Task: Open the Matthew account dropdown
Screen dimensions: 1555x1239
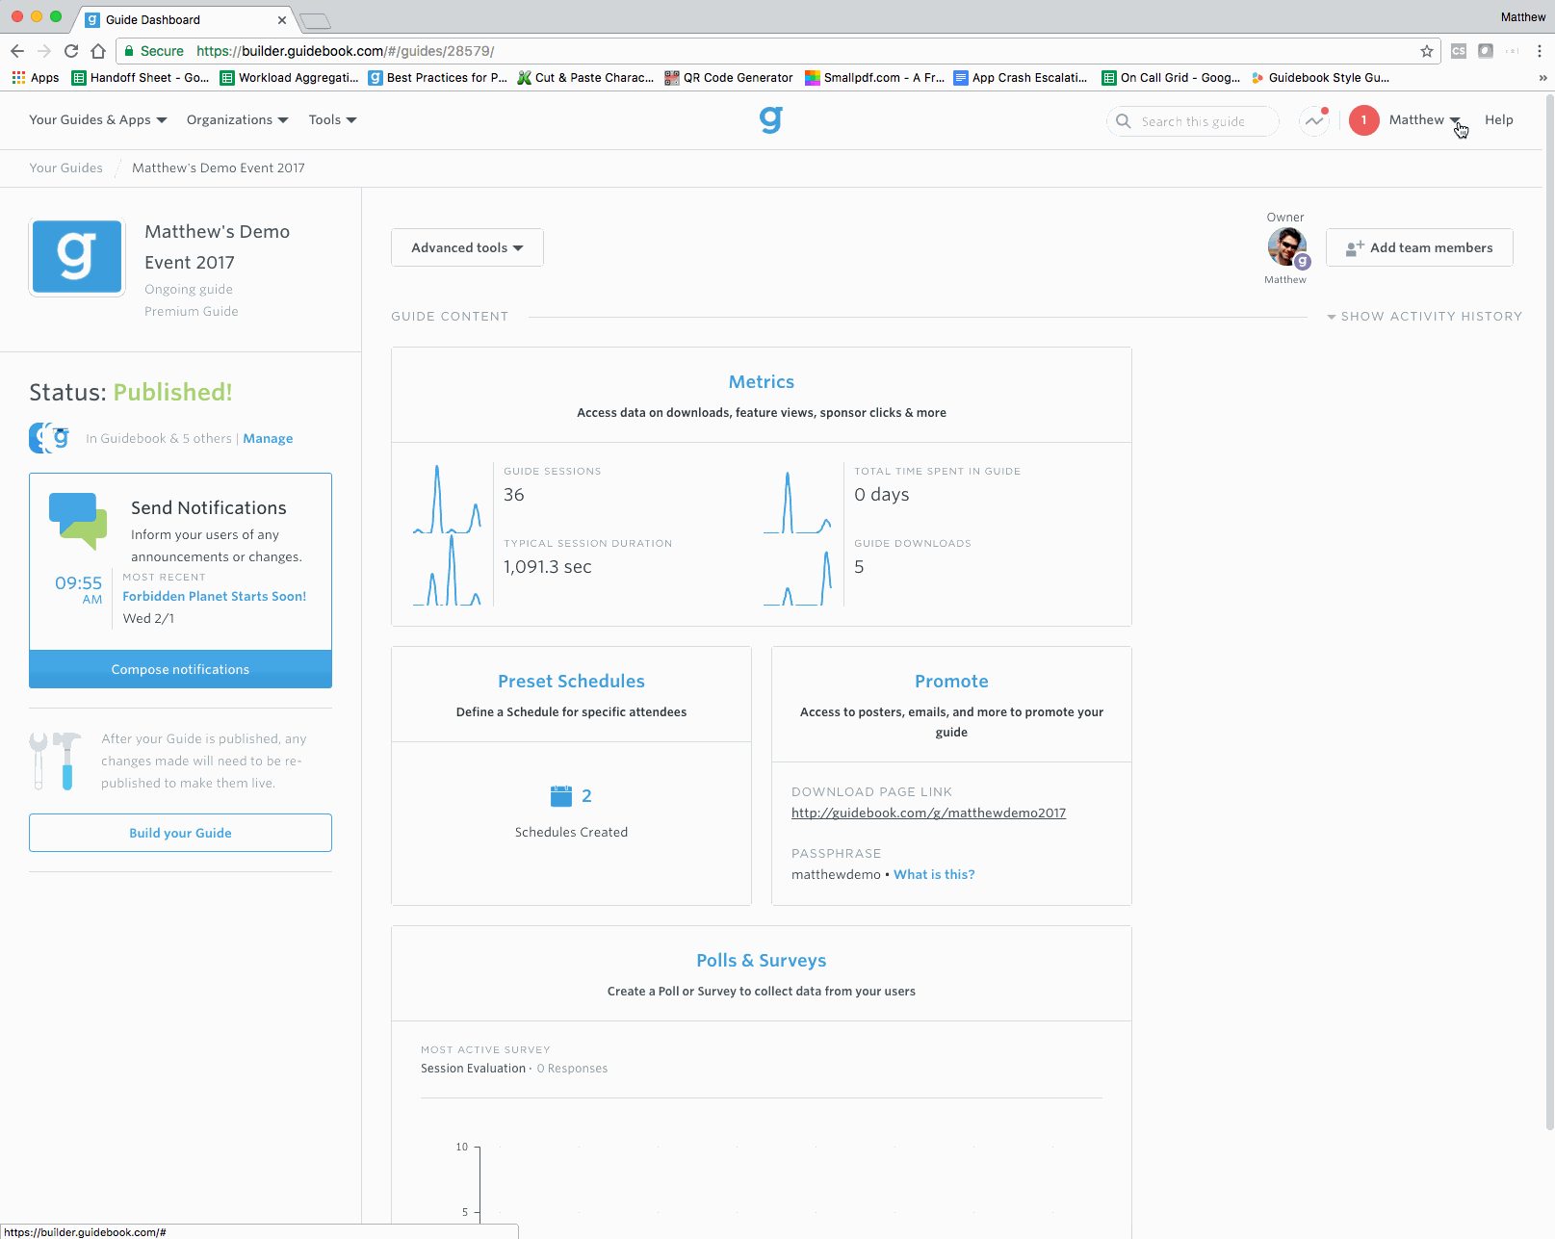Action: 1424,120
